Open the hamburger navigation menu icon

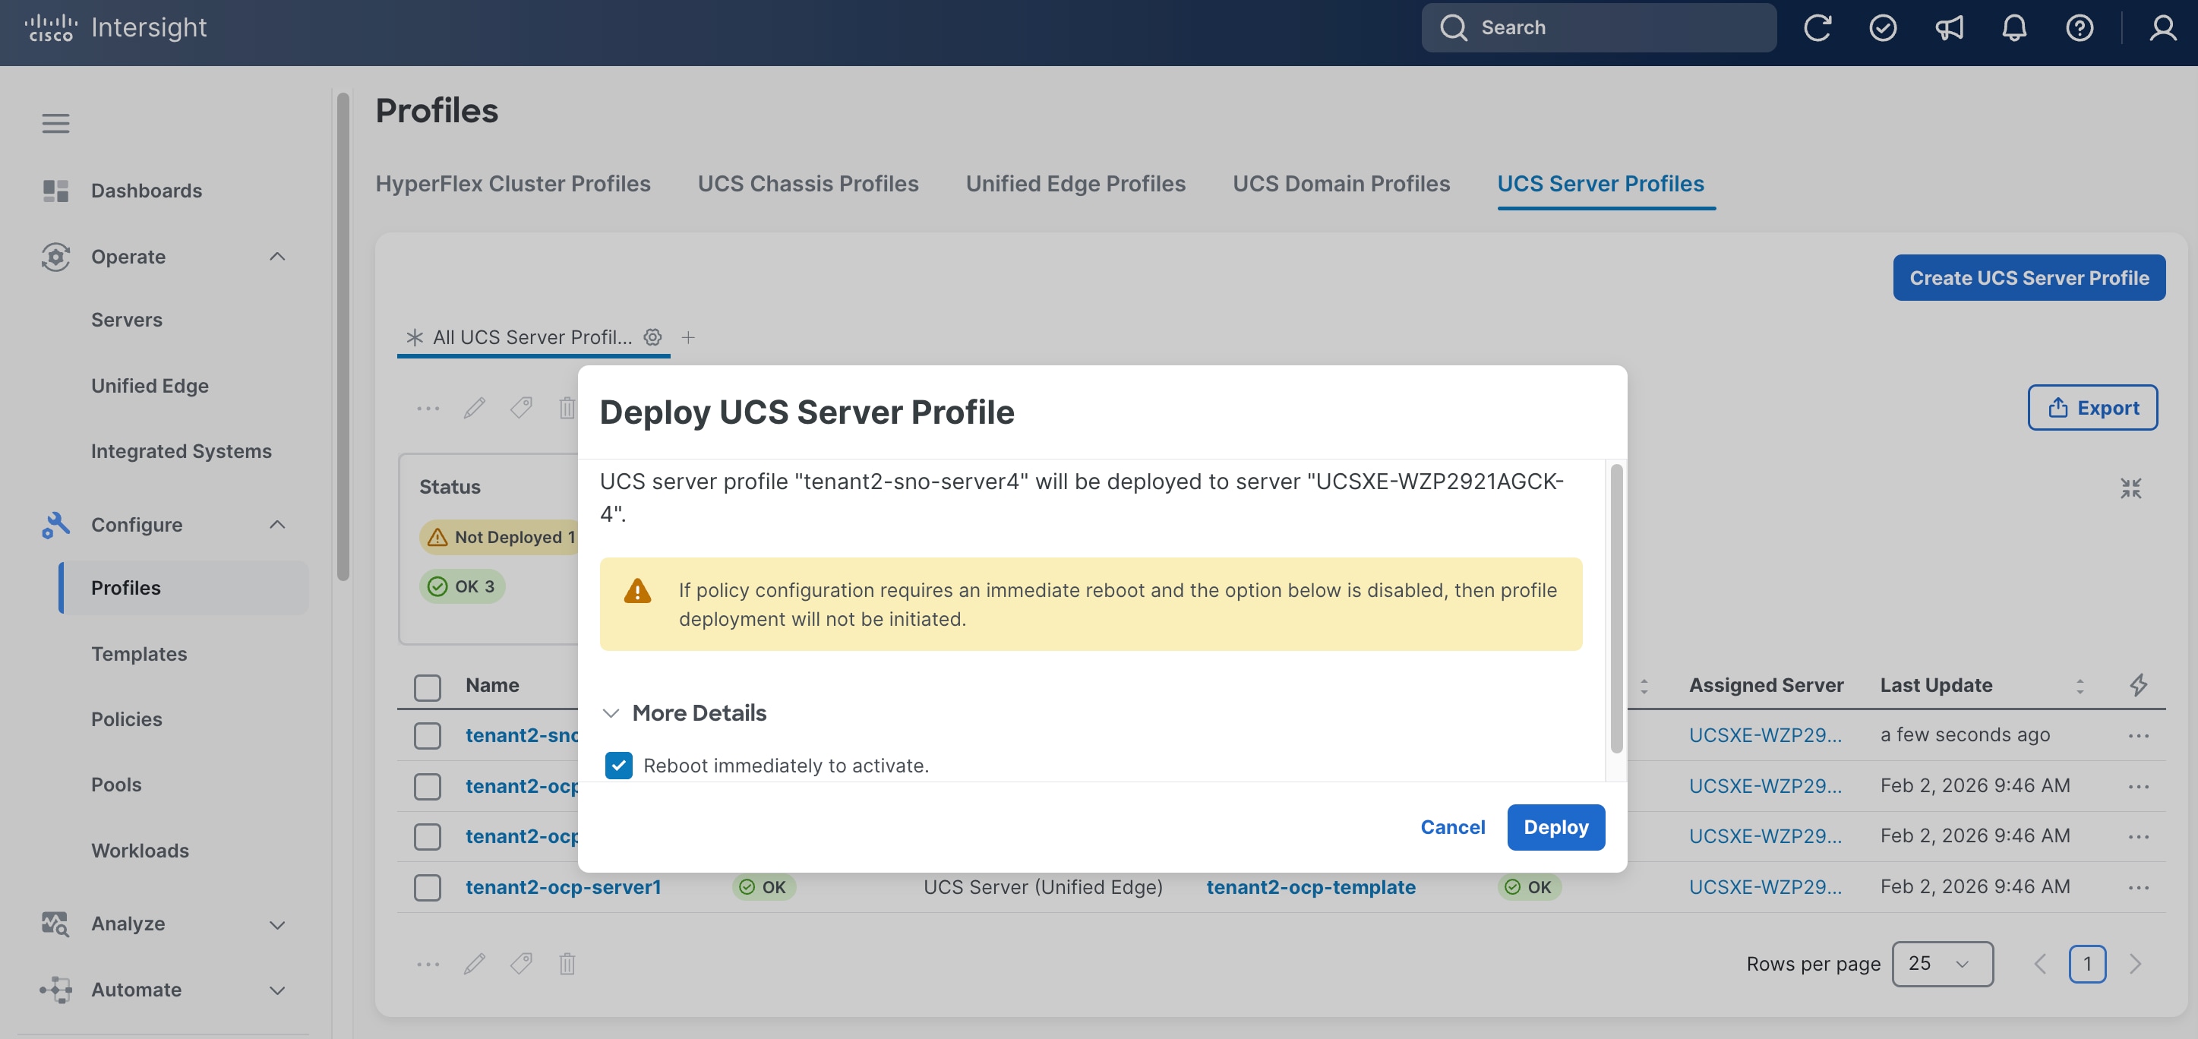(x=55, y=124)
